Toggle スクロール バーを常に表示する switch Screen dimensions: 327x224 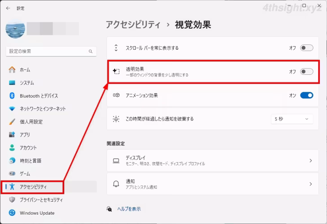click(306, 48)
